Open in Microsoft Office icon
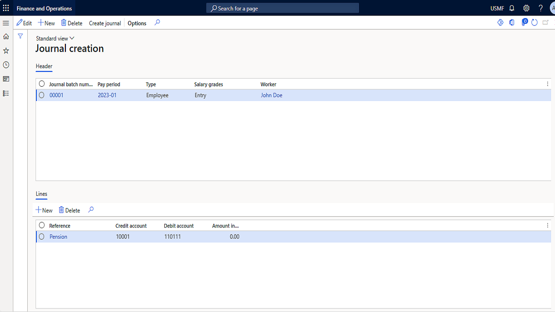The height and width of the screenshot is (312, 555). tap(512, 23)
